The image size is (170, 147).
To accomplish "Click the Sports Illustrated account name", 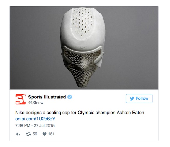I will coord(47,97).
